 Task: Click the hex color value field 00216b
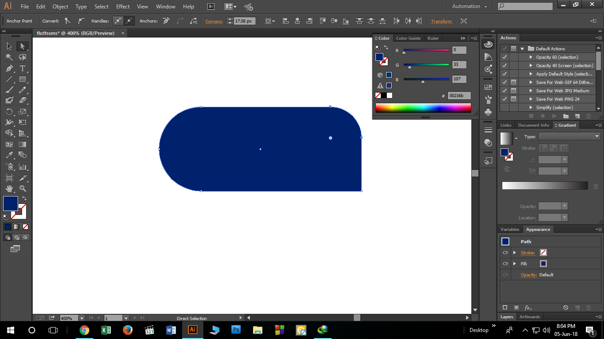point(459,96)
